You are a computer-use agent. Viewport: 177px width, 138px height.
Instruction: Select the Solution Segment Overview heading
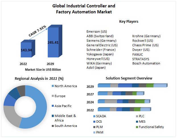(x=129, y=78)
